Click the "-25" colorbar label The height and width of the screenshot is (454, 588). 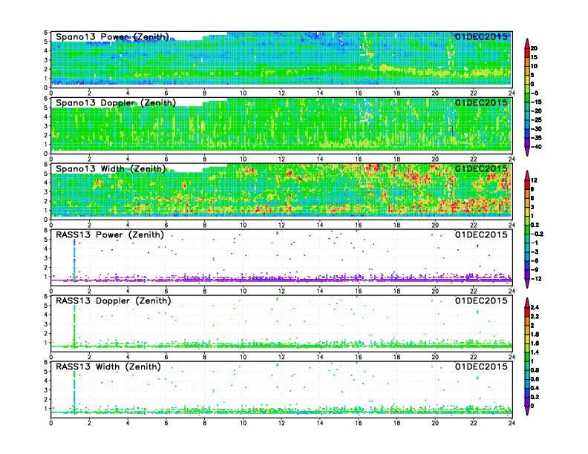[536, 120]
